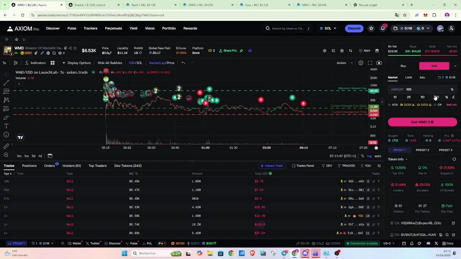461x259 pixels.
Task: Take a chart snapshot with camera icon
Action: (379, 63)
